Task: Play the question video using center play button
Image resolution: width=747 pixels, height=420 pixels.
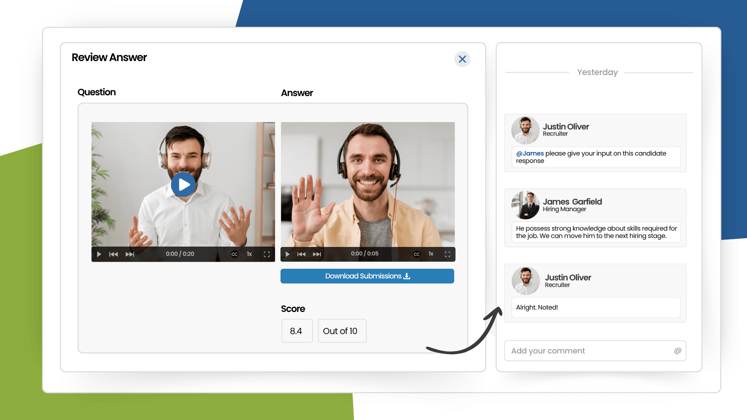Action: click(x=183, y=185)
